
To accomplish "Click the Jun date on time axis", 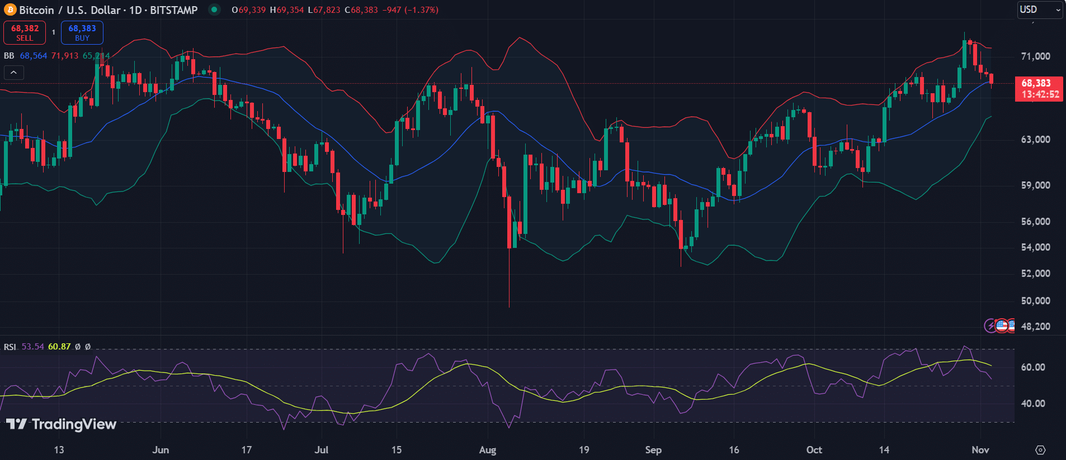I will click(x=161, y=450).
